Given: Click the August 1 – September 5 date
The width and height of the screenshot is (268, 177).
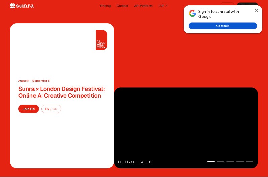Looking at the screenshot, I should click(x=34, y=81).
